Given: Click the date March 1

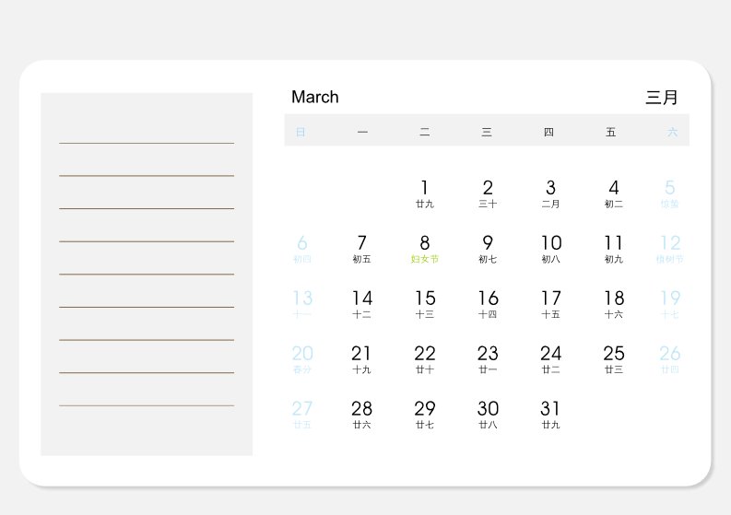Looking at the screenshot, I should pyautogui.click(x=424, y=193).
